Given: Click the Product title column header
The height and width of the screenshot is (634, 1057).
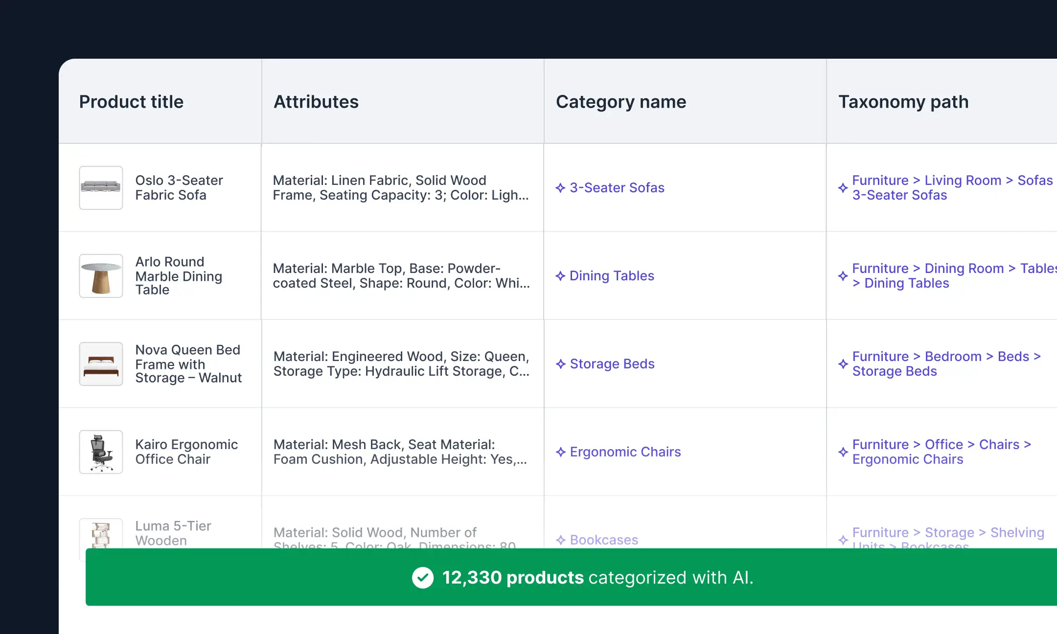Looking at the screenshot, I should [x=131, y=102].
